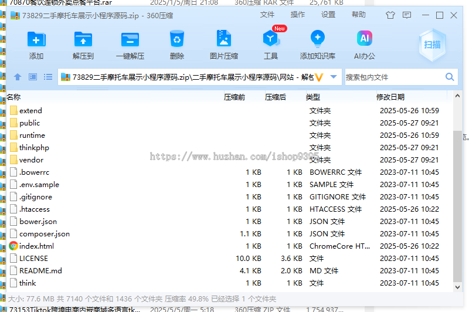Image resolution: width=469 pixels, height=312 pixels.
Task: Click the file list scroll-down arrow
Action: (x=457, y=287)
